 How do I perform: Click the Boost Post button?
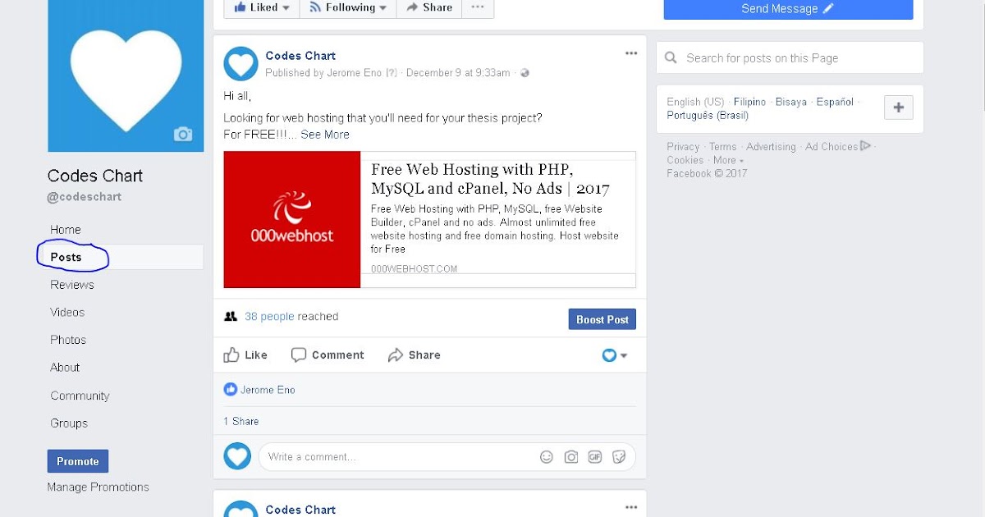tap(602, 319)
